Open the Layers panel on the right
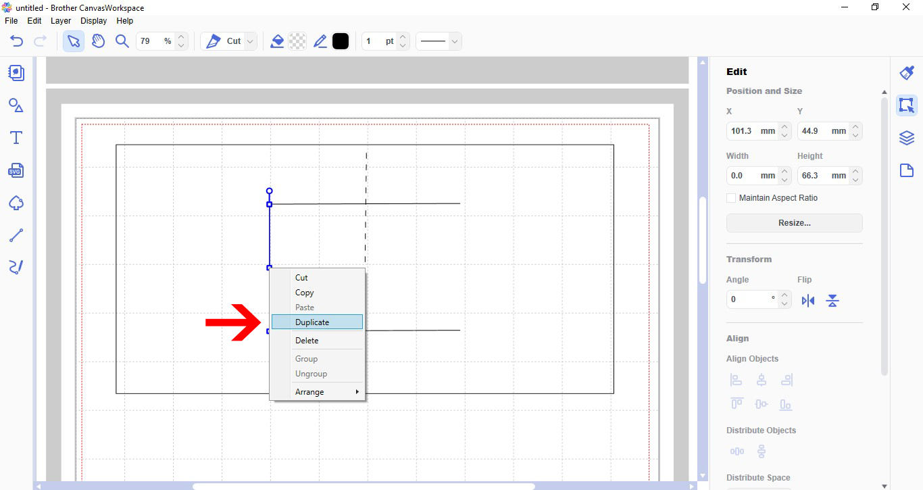The image size is (923, 490). [906, 137]
